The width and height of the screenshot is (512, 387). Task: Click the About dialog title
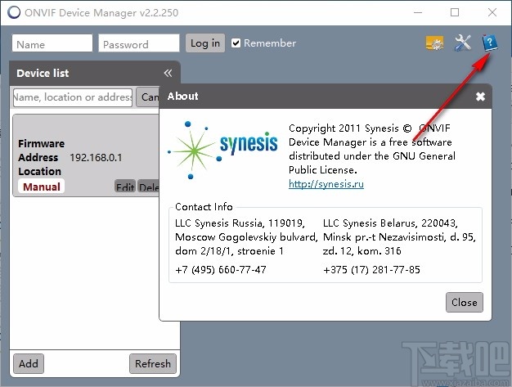tap(183, 96)
